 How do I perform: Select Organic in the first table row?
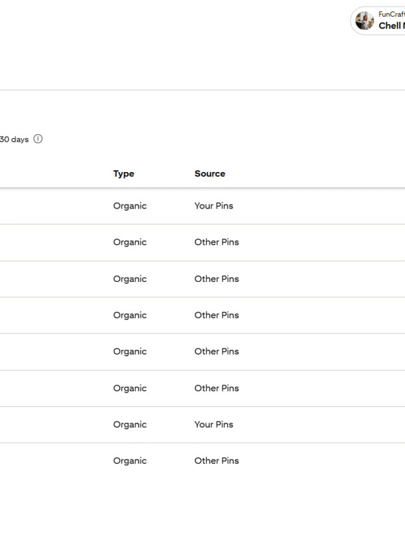tap(130, 206)
